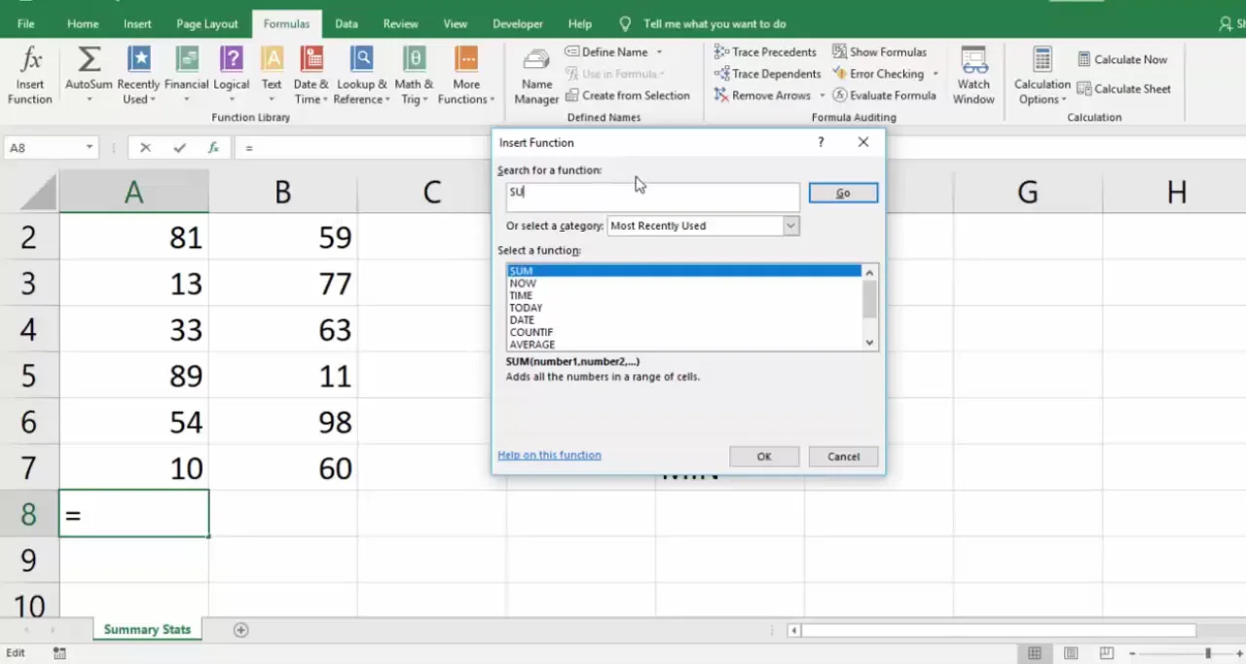Switch to the Data ribbon tab
This screenshot has height=664, width=1246.
coord(346,23)
